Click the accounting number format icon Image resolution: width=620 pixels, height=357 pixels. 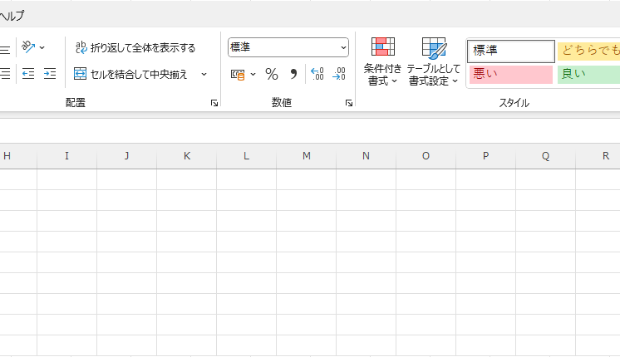pos(238,74)
